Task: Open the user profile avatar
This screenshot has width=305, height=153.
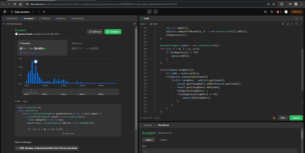Action: pyautogui.click(x=286, y=12)
